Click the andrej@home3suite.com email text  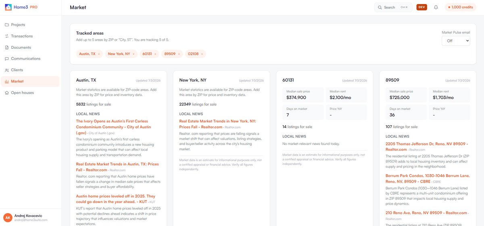pos(31,220)
